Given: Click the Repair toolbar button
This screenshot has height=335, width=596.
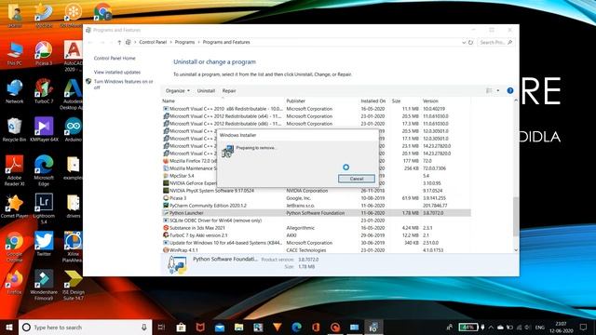Looking at the screenshot, I should pyautogui.click(x=229, y=91).
